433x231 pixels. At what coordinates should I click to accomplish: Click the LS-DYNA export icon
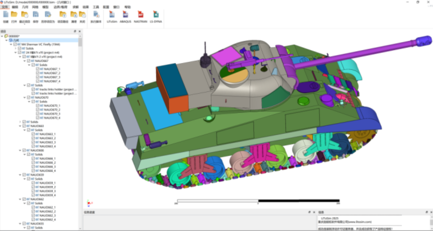156,14
